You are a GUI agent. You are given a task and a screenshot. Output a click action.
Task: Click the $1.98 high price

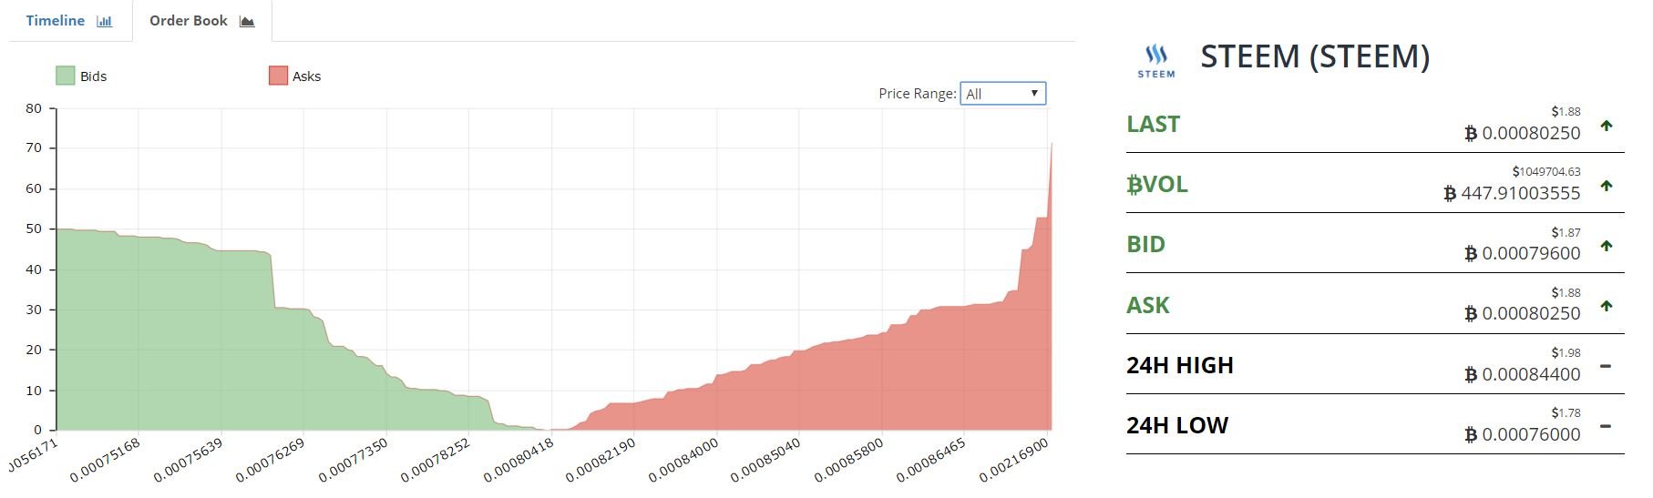click(x=1566, y=352)
